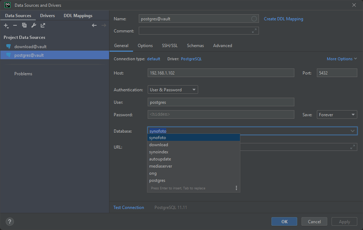363x230 pixels.
Task: Open the General tab
Action: pos(121,46)
